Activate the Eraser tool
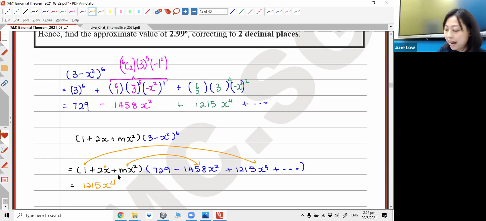 158,12
